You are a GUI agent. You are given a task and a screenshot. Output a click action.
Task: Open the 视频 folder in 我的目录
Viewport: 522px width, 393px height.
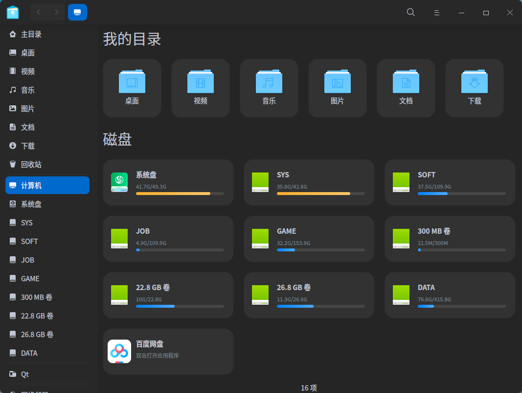click(x=200, y=88)
